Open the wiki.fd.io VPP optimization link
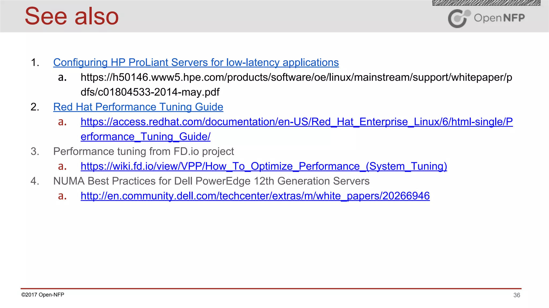This screenshot has height=308, width=549. pos(264,166)
